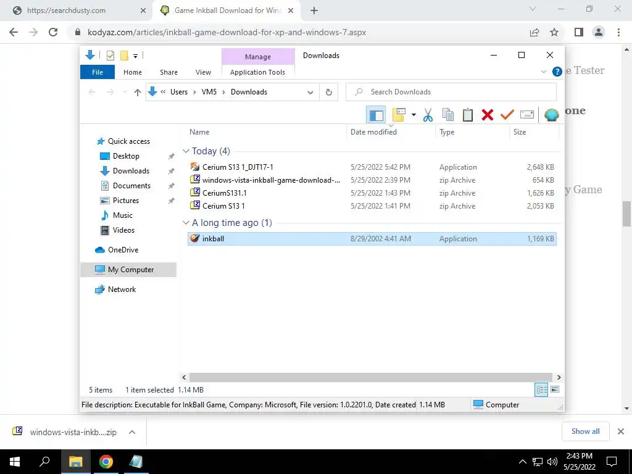The height and width of the screenshot is (474, 632).
Task: Click the Properties quick access checkmark icon
Action: 110,56
